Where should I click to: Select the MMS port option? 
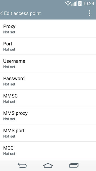[48, 133]
